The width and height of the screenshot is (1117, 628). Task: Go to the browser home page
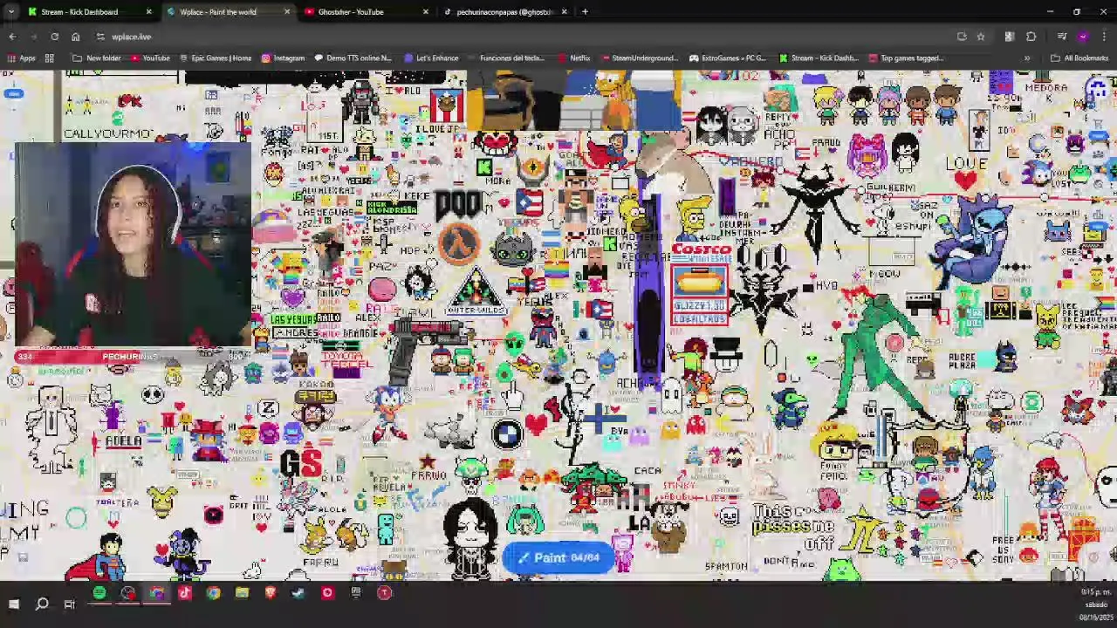point(75,37)
